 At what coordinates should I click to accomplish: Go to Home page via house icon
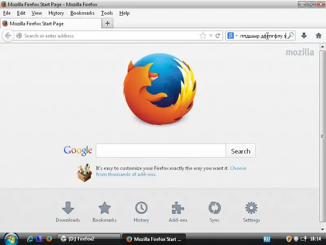[x=319, y=36]
